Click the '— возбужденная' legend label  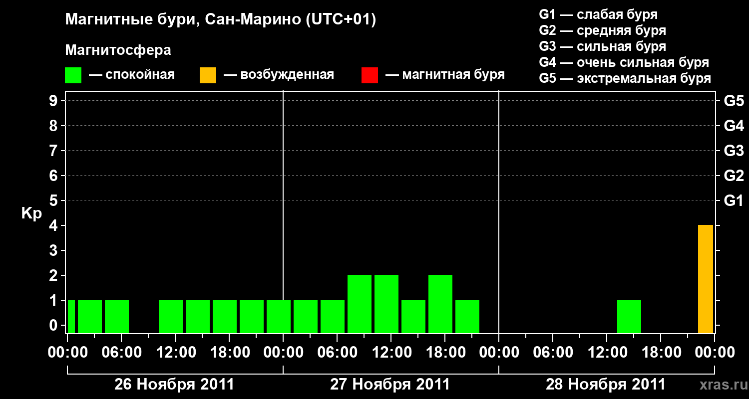[279, 75]
